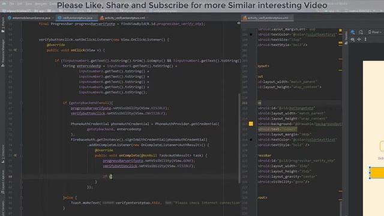Click the PhoneAuthCredential phoneAuthCredential line
Image resolution: width=384 pixels, height=216 pixels.
pyautogui.click(x=145, y=124)
